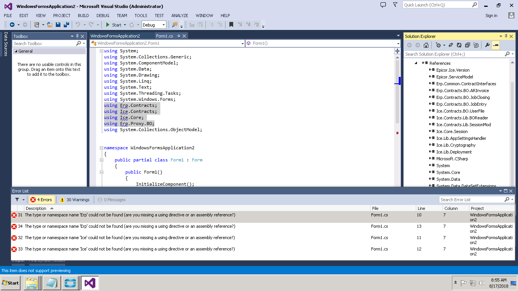Image resolution: width=518 pixels, height=291 pixels.
Task: Sort errors by the Description column header
Action: point(197,208)
